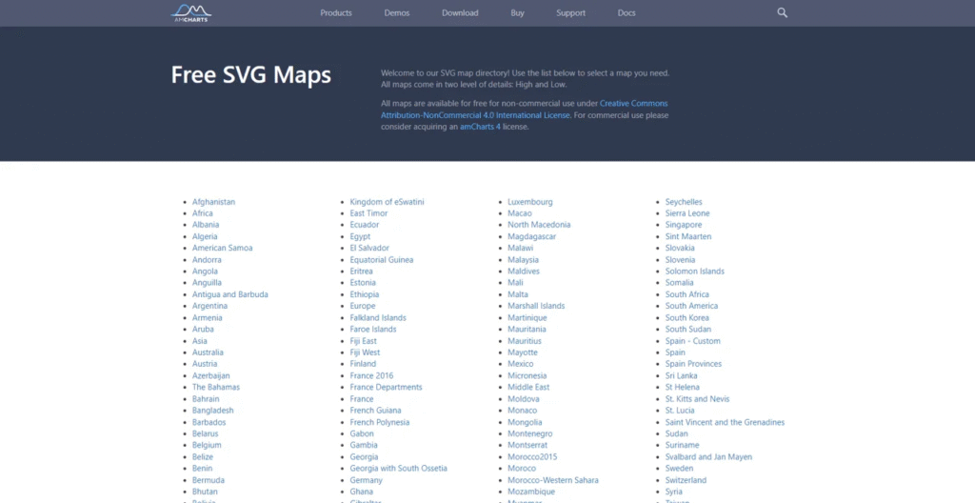The height and width of the screenshot is (503, 975).
Task: Select the Svalbard and Jan Mayen map
Action: 708,457
